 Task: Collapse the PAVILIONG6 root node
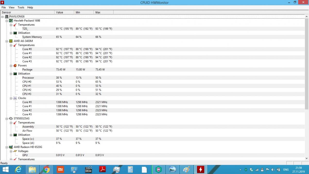[3, 16]
